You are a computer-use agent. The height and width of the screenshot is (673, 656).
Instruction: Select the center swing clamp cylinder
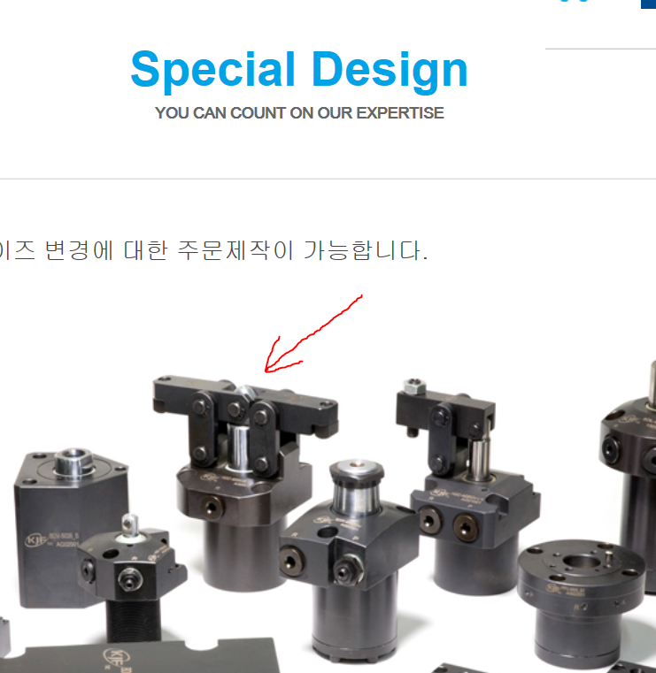click(x=348, y=562)
